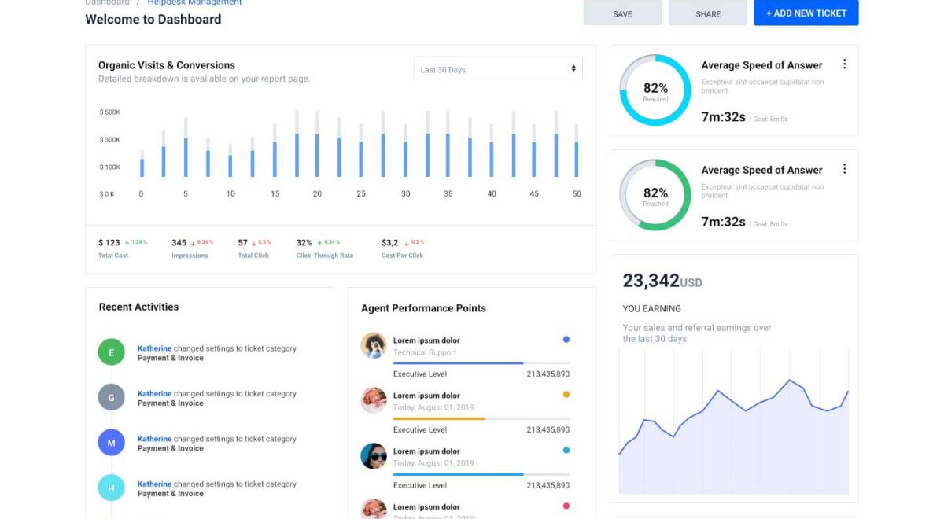Viewport: 944px width, 519px height.
Task: Open options menu on green Average Speed card
Action: [844, 169]
